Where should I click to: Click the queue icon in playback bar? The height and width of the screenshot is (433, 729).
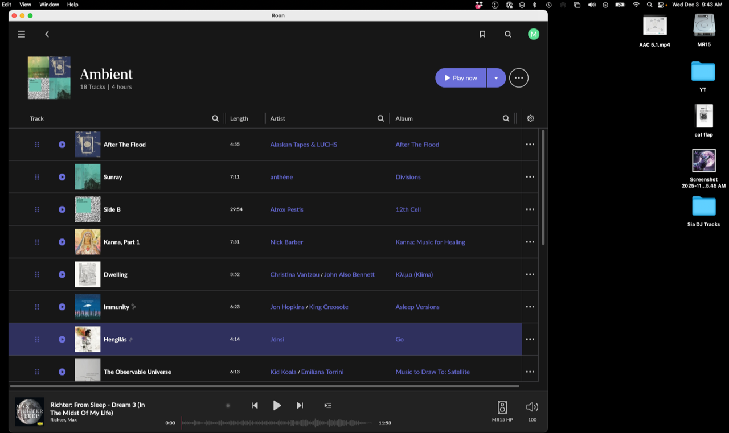[x=328, y=406]
